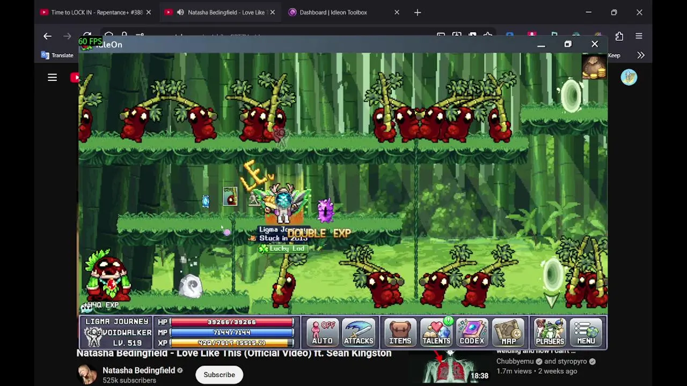Open the PLAYERS list

(x=550, y=332)
